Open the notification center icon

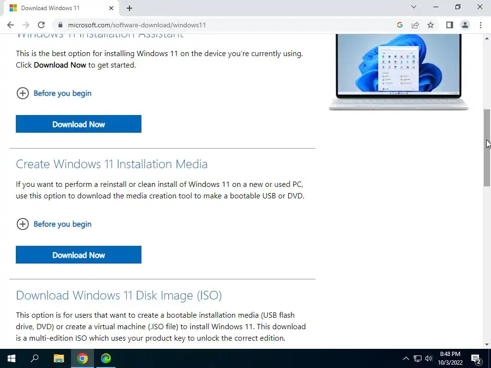point(477,359)
